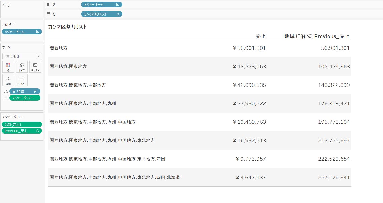Select the カンマ区切りリスト pill on Rows shelf
Screen dimensions: 383x203
(x=98, y=14)
